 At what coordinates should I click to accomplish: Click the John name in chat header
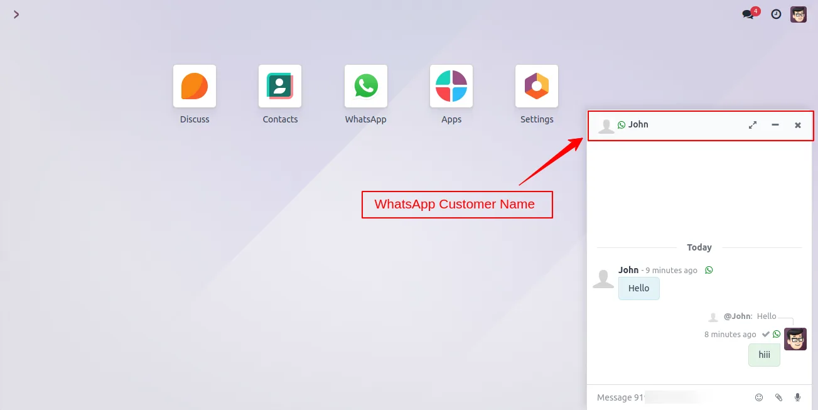coord(638,124)
